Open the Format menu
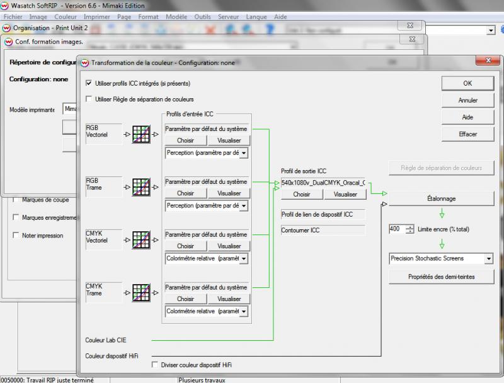The width and height of the screenshot is (504, 383). [149, 17]
